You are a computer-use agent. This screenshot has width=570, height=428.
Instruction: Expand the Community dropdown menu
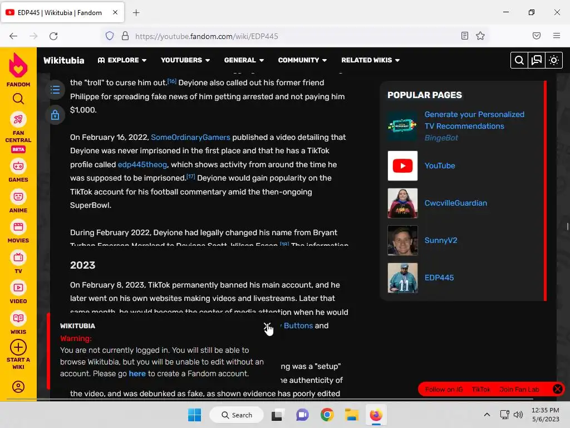pos(302,60)
